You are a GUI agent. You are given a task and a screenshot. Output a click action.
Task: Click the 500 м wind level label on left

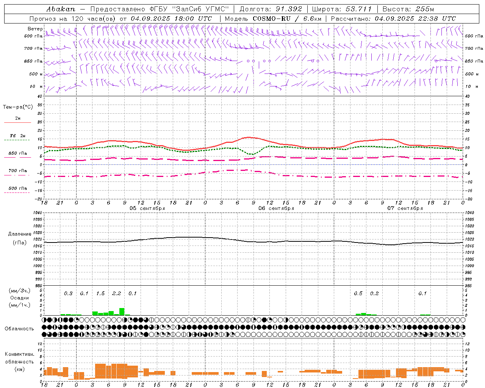point(36,74)
